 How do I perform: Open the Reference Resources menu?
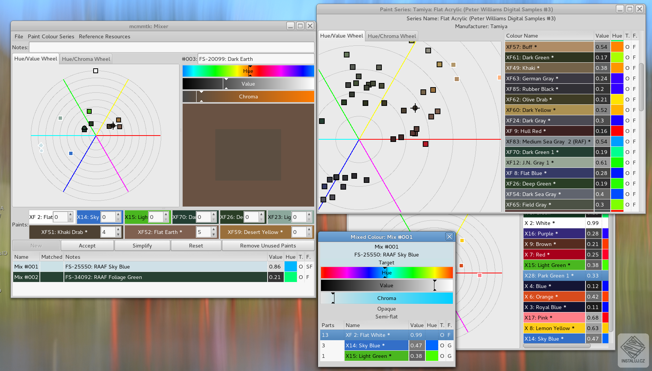[104, 36]
